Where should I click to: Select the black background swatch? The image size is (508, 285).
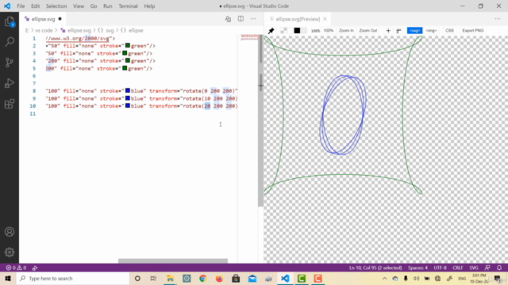[x=297, y=30]
